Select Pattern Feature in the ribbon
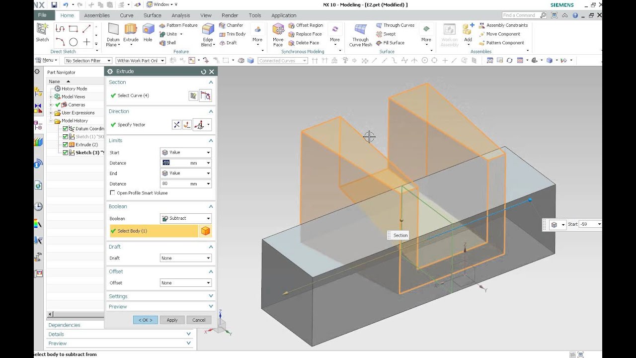This screenshot has height=358, width=636. point(178,25)
